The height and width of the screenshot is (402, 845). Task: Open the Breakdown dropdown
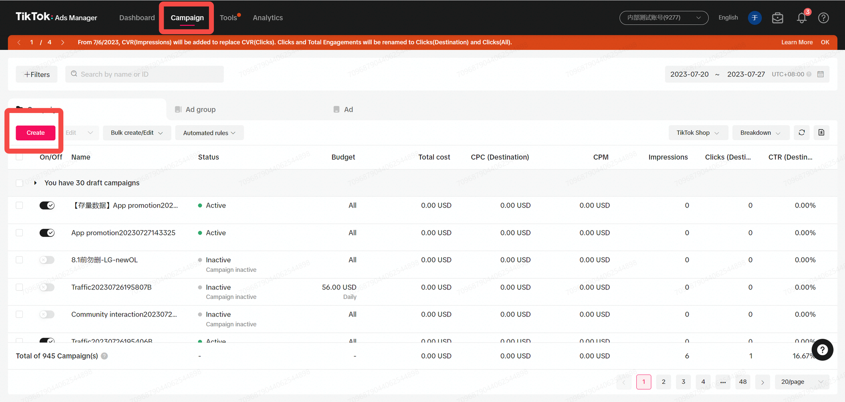point(760,133)
